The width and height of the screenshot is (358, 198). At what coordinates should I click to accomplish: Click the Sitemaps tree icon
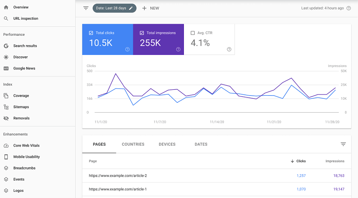pyautogui.click(x=6, y=107)
